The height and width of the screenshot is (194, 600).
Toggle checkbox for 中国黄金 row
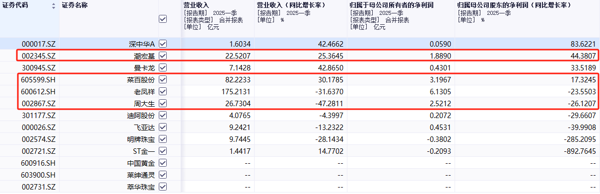click(163, 163)
